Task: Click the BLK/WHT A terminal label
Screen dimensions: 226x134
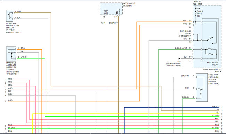Action: point(187,75)
